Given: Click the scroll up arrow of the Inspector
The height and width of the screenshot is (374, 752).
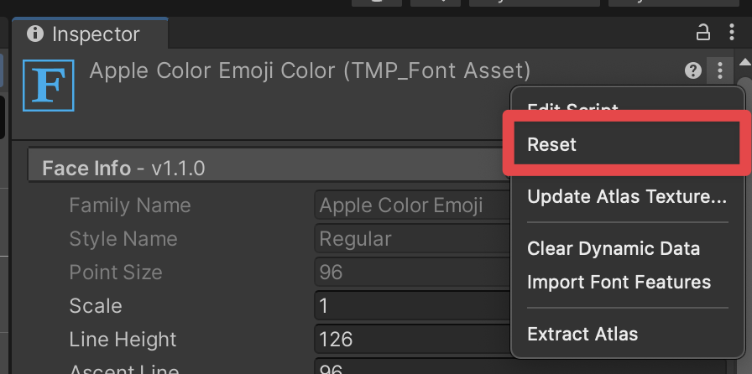Looking at the screenshot, I should (x=744, y=64).
